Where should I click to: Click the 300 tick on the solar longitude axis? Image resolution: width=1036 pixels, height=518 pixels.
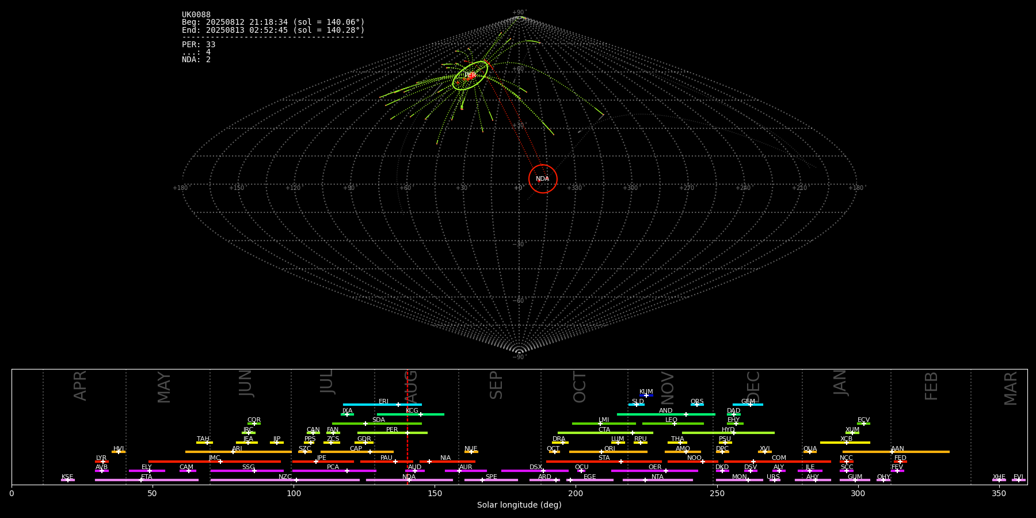pyautogui.click(x=858, y=493)
